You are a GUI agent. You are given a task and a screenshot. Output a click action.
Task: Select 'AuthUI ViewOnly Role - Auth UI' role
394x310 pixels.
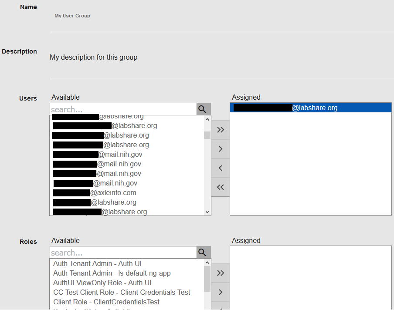click(127, 283)
